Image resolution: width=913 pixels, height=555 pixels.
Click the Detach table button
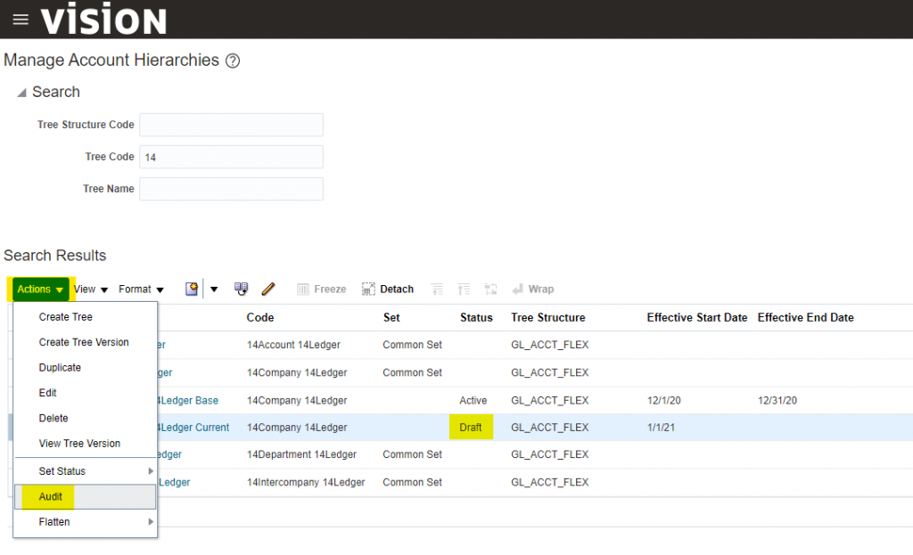pyautogui.click(x=388, y=289)
